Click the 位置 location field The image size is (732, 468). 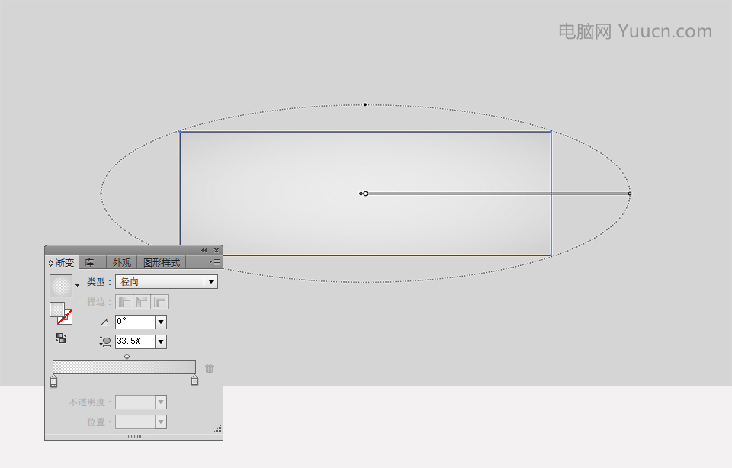click(135, 422)
